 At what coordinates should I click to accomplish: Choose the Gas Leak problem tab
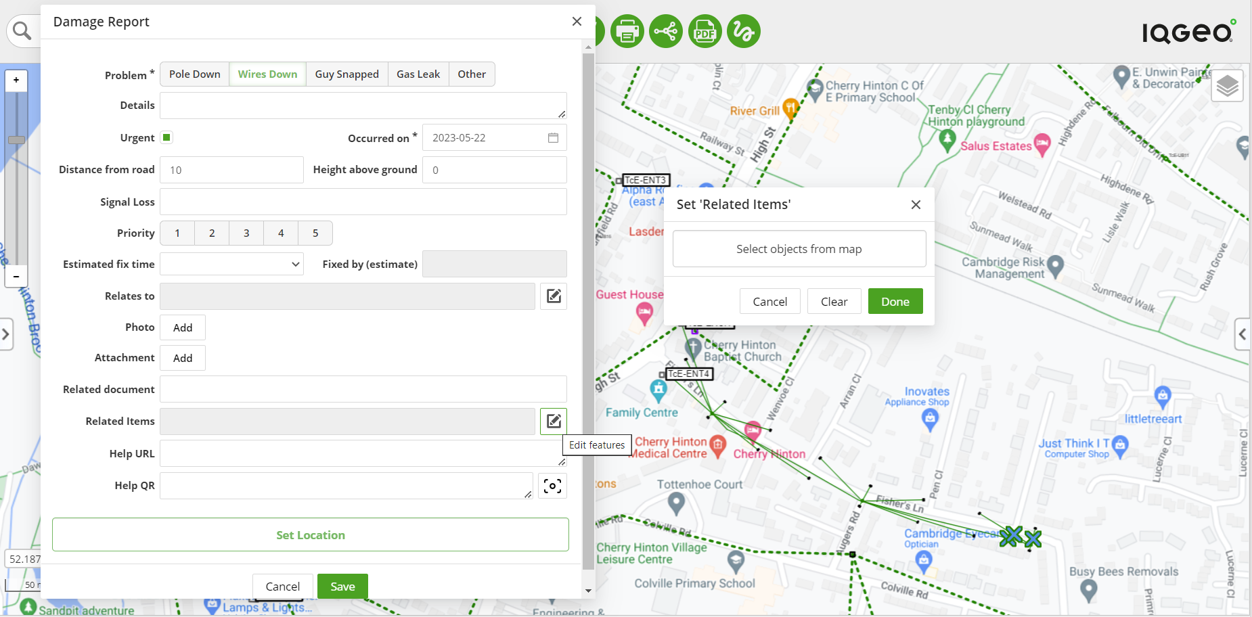point(418,74)
